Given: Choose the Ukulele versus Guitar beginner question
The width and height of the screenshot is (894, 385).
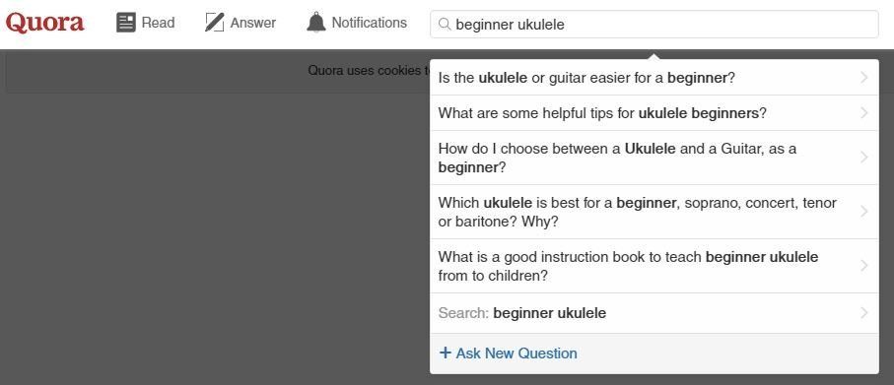Looking at the screenshot, I should [x=653, y=158].
